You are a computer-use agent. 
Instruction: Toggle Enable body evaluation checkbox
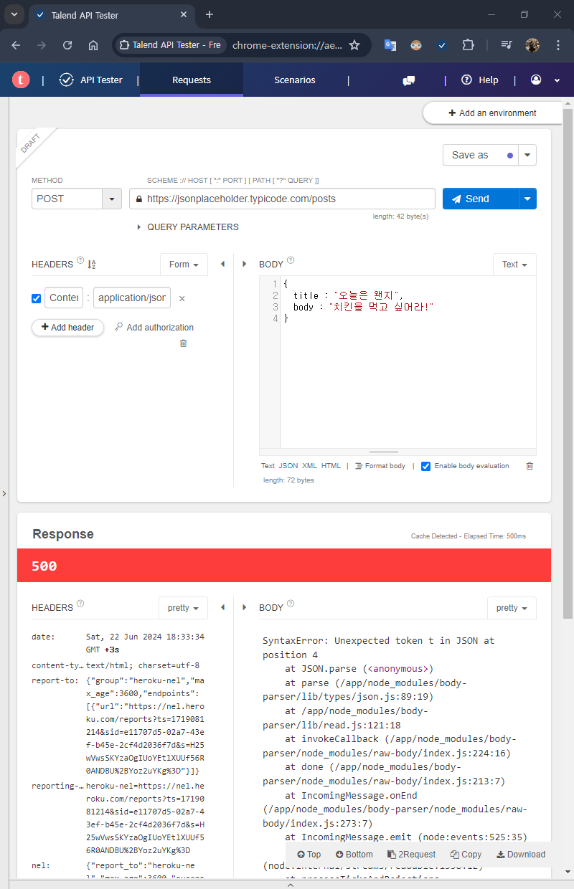426,466
